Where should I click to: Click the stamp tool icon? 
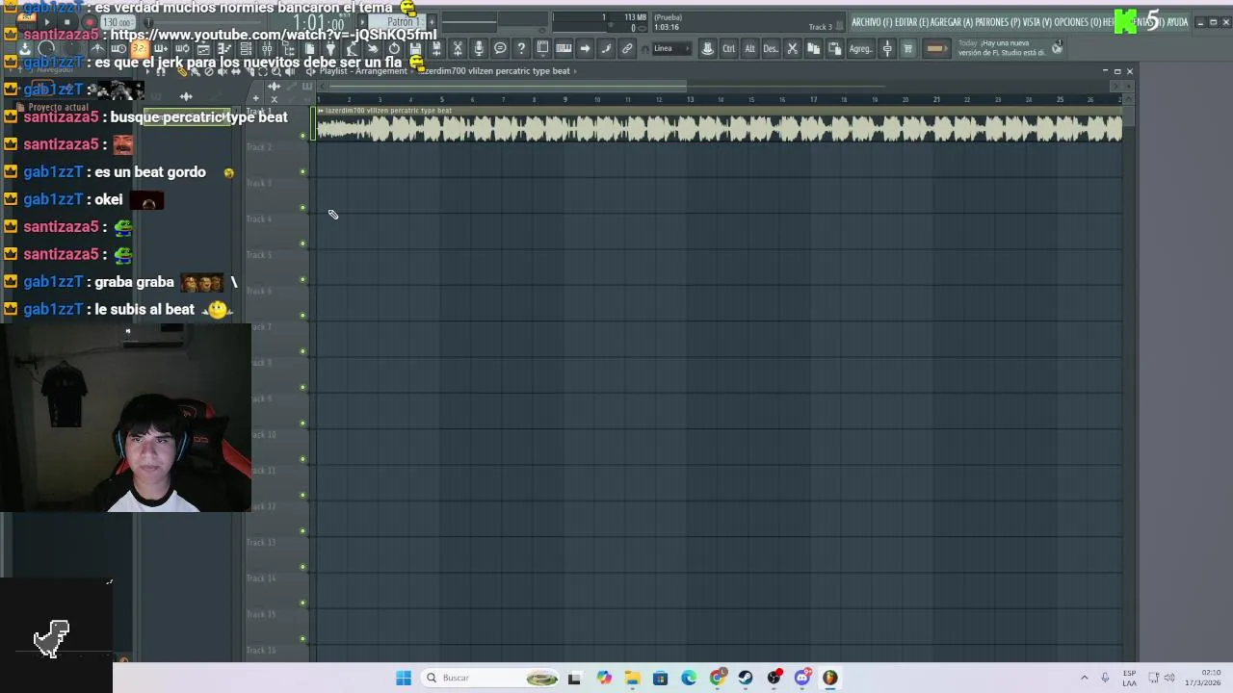click(707, 48)
